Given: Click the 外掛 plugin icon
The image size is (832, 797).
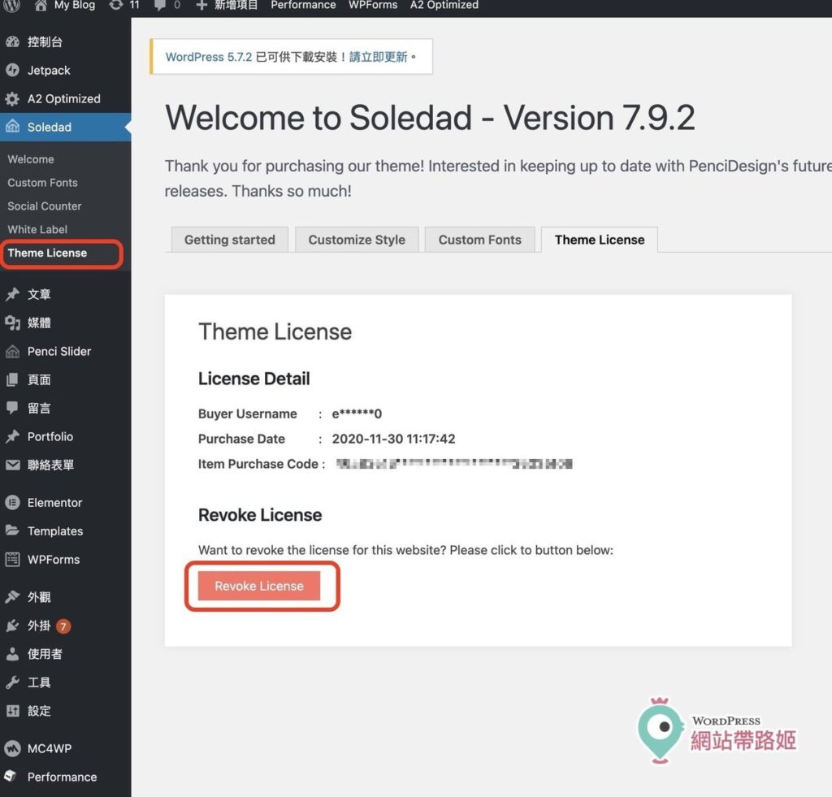Looking at the screenshot, I should 12,626.
